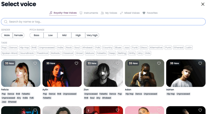Screen dimensions: 206x114
Task: Favorite the Felicia voice with heart icon
Action: coord(35,63)
